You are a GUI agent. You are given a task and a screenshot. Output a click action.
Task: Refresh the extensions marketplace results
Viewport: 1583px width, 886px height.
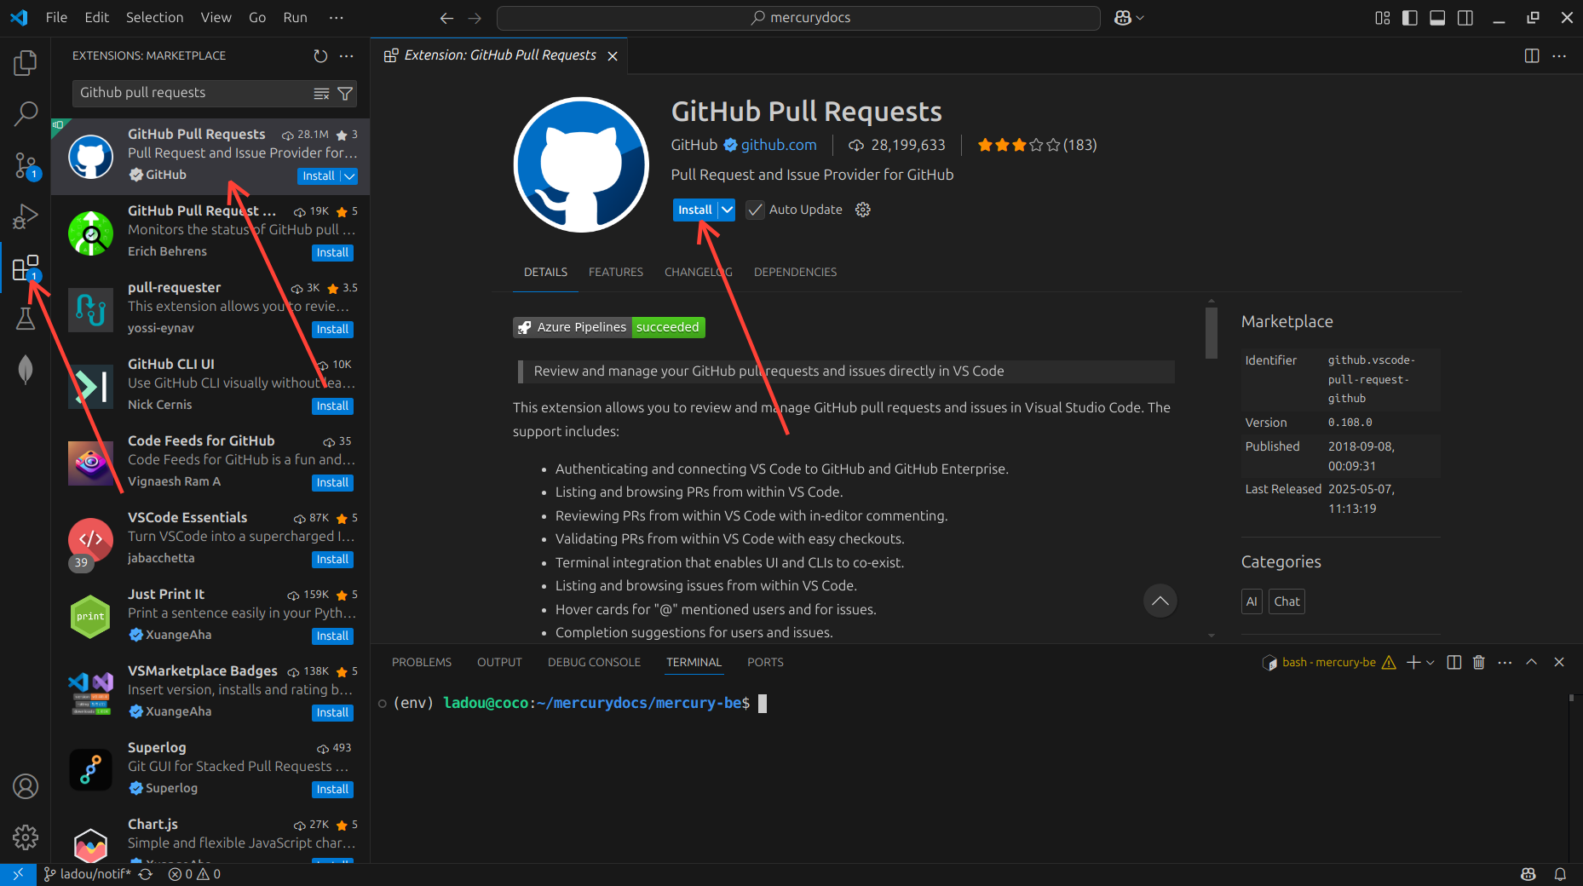click(319, 56)
